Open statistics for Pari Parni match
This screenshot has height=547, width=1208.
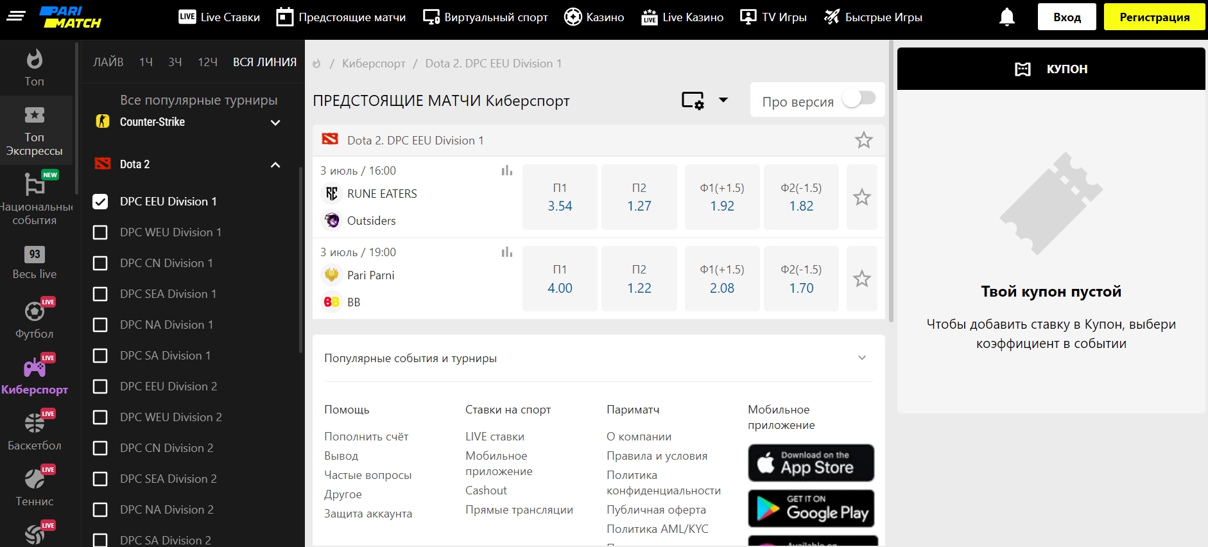[x=507, y=252]
